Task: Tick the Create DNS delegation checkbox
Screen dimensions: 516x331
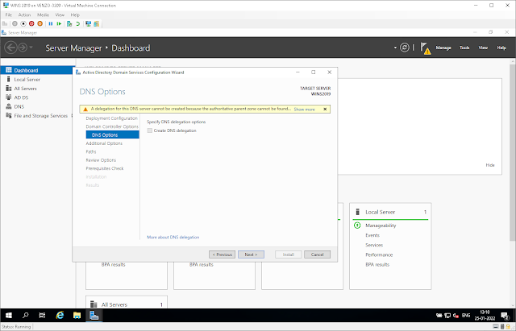Action: tap(150, 130)
